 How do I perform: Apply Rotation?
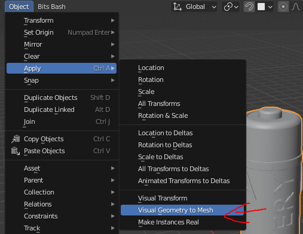tap(182, 80)
